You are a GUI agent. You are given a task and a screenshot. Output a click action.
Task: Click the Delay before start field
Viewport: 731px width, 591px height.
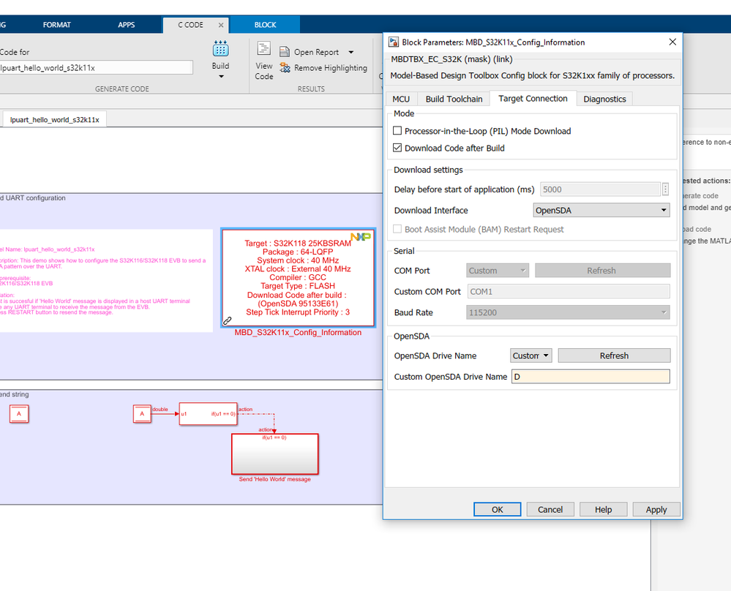pyautogui.click(x=600, y=189)
